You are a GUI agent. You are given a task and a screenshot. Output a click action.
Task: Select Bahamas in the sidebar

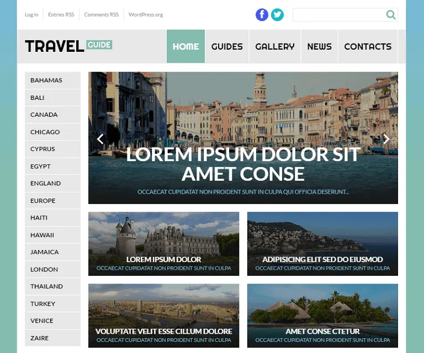(x=53, y=80)
